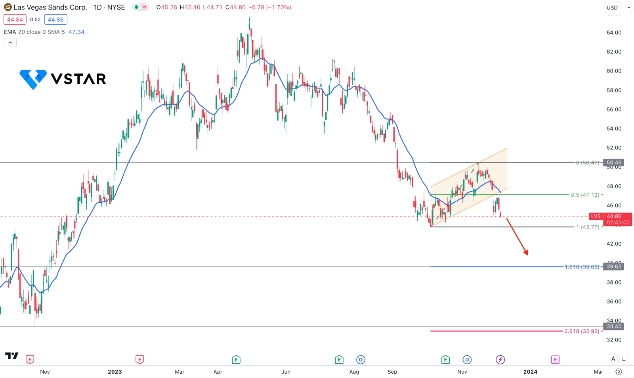Click the 2024 label on time axis
Image resolution: width=634 pixels, height=378 pixels.
click(x=530, y=372)
